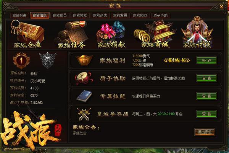Open the 家族任务 scroll icon
Screen dimensions: 229x153
tap(71, 34)
